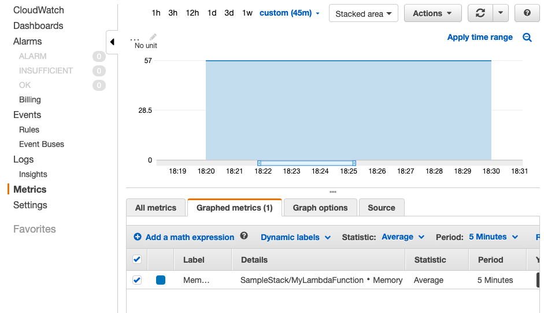The height and width of the screenshot is (313, 544).
Task: Select INSUFFICIENT state filter in sidebar
Action: click(46, 71)
